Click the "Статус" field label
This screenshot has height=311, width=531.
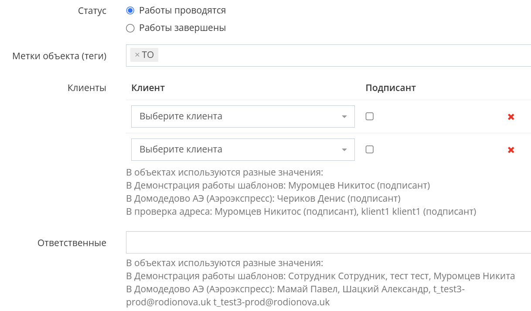pos(92,11)
